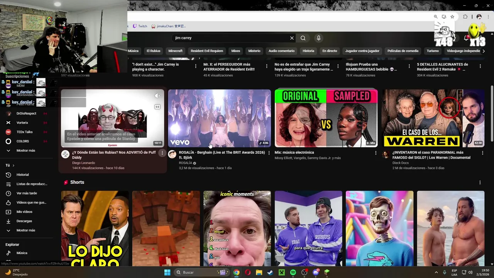Image resolution: width=494 pixels, height=278 pixels.
Task: Open Windows Start menu
Action: click(x=167, y=272)
